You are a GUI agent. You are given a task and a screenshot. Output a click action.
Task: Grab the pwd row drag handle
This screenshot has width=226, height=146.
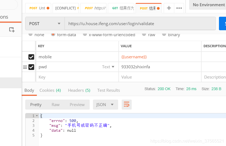pos(25,67)
